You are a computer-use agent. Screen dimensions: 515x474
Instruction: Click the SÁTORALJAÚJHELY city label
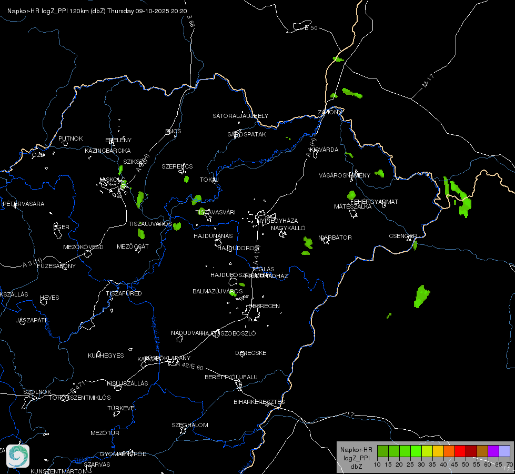(x=240, y=116)
